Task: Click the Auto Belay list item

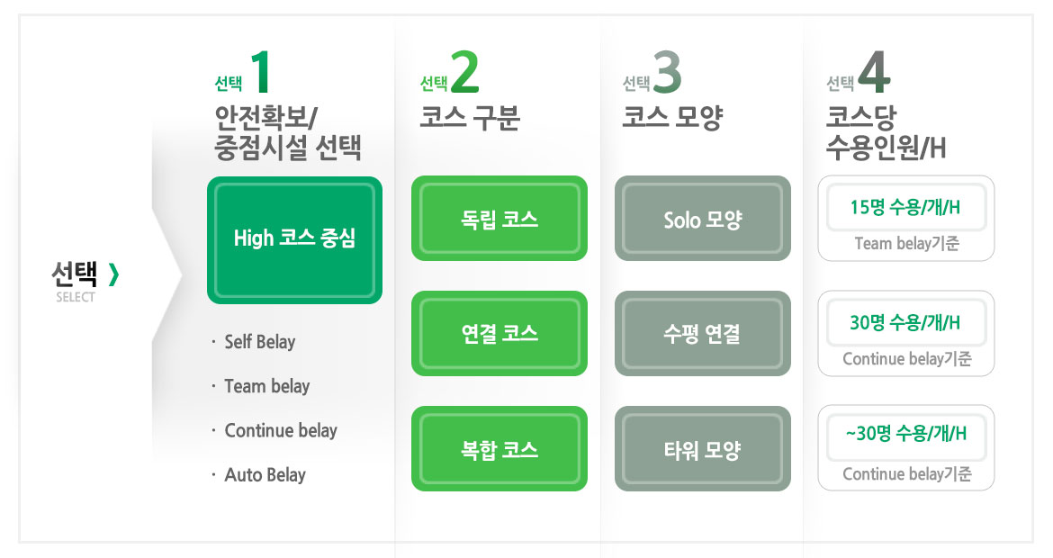Action: (265, 474)
